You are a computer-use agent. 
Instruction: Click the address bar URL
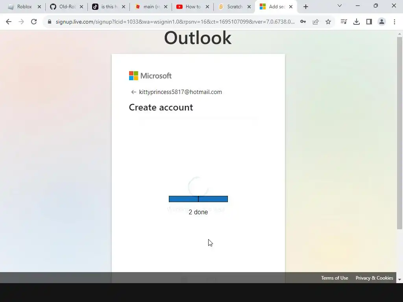click(175, 22)
